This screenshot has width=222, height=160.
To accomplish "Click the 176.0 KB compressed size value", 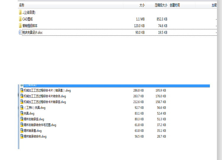I will coord(161,96).
